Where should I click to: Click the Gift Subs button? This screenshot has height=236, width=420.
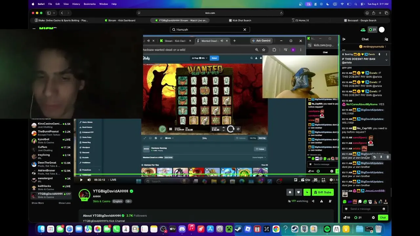(x=323, y=192)
